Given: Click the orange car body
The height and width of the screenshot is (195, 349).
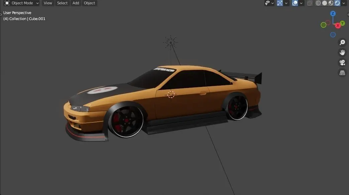Looking at the screenshot, I should (x=183, y=102).
